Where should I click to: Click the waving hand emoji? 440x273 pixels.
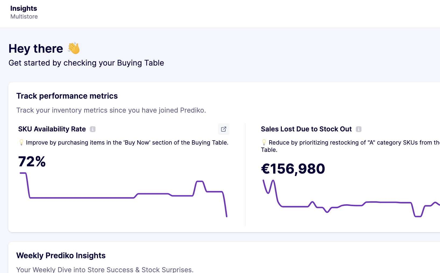(74, 48)
